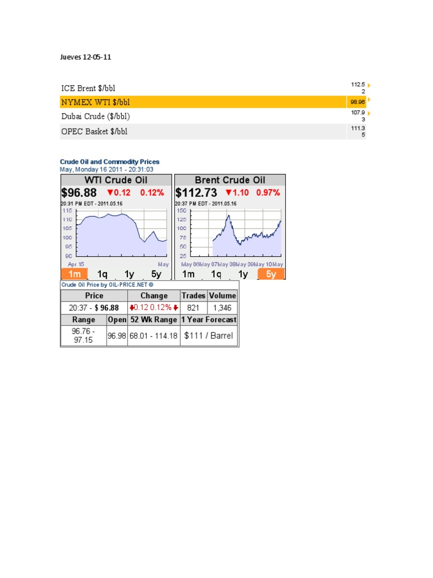The width and height of the screenshot is (433, 578).
Task: Click the red down arrow right of table change 0.12%
Action: click(x=176, y=308)
